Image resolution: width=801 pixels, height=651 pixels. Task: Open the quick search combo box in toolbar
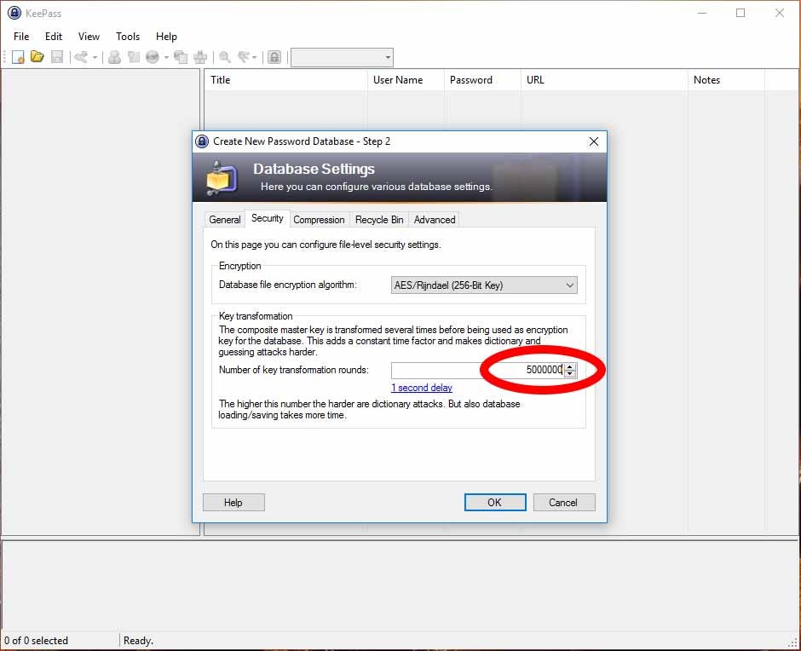pyautogui.click(x=342, y=57)
